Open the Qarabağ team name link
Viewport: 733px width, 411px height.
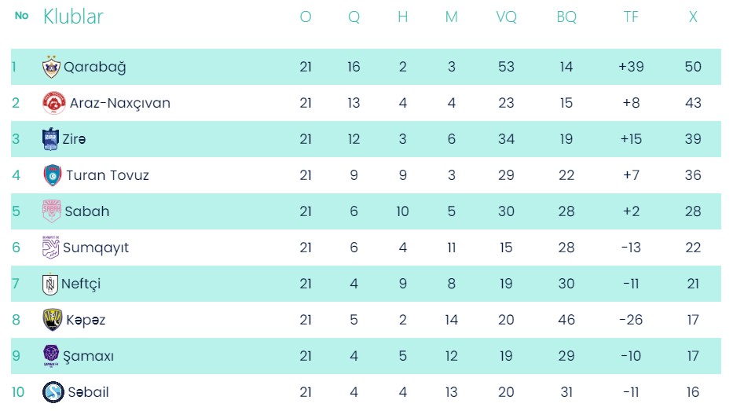click(95, 67)
